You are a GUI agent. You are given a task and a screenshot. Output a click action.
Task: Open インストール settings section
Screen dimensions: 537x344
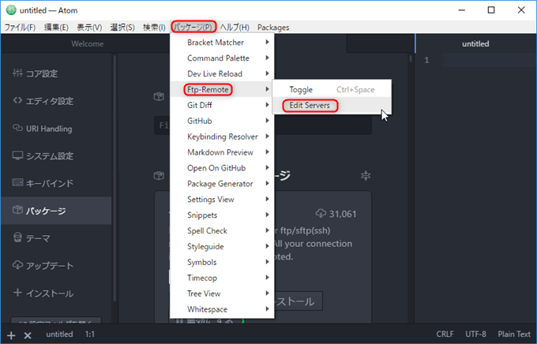click(x=57, y=294)
